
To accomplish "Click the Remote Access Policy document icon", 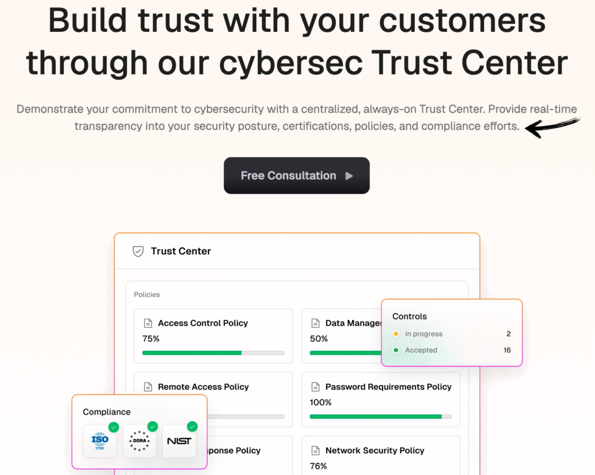I will point(147,387).
